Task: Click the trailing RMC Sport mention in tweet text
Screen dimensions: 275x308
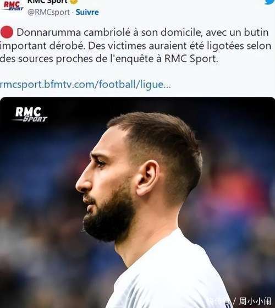Action: tap(191, 59)
